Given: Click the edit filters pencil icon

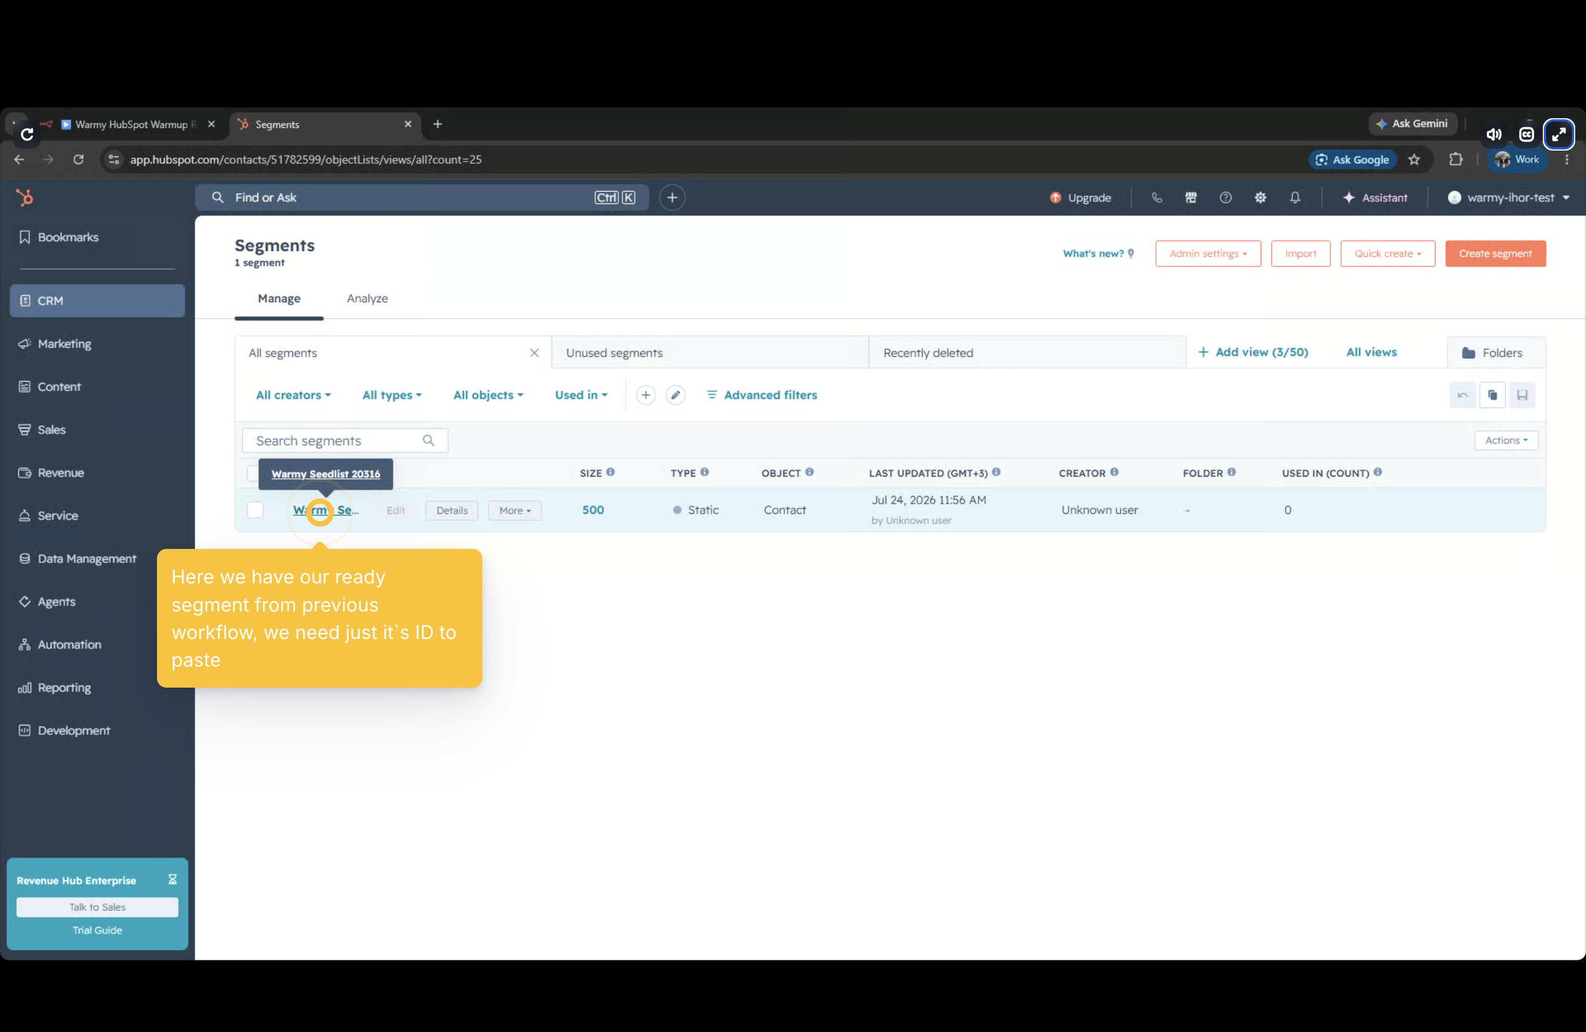Looking at the screenshot, I should point(675,395).
